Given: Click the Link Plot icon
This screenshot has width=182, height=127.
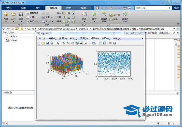Looking at the screenshot, I should [94, 43].
